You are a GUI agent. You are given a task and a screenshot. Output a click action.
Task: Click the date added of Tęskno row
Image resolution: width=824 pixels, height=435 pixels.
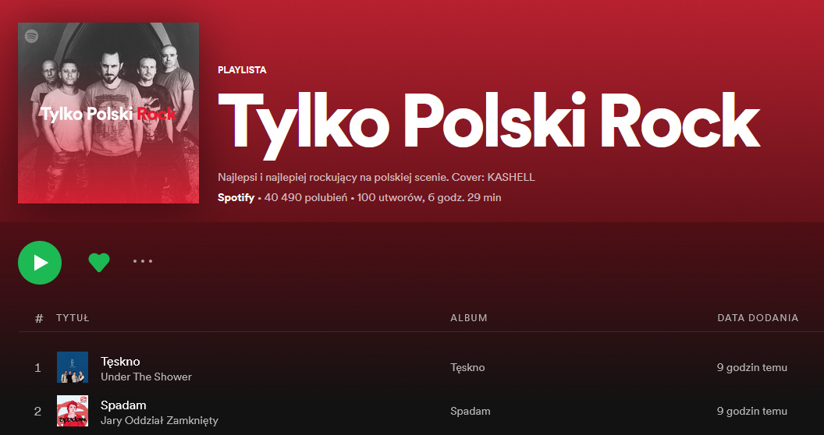click(x=752, y=367)
